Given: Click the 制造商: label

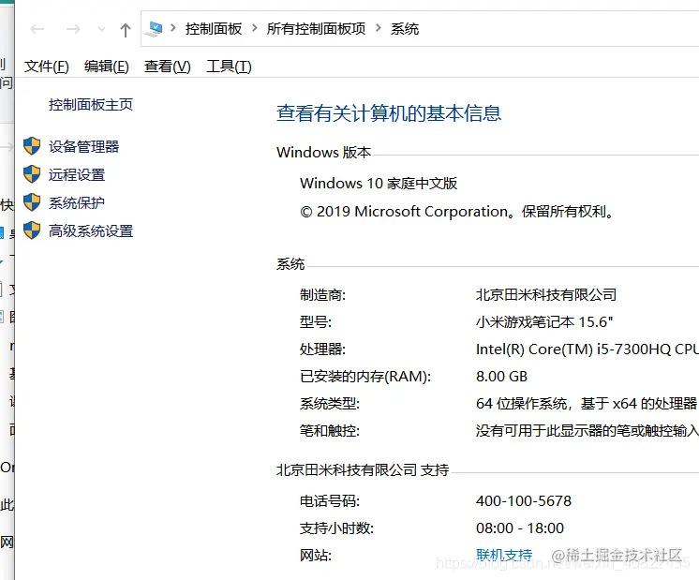Looking at the screenshot, I should [x=322, y=294].
